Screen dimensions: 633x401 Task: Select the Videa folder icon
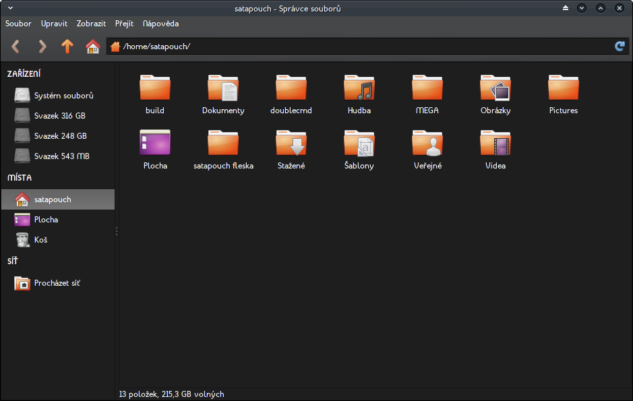coord(495,142)
